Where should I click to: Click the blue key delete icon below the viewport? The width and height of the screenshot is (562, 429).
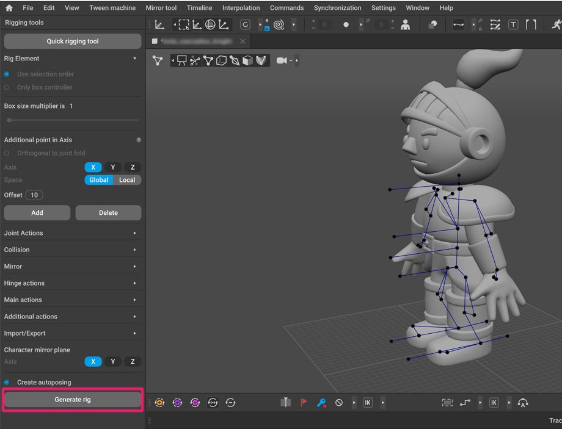click(321, 402)
